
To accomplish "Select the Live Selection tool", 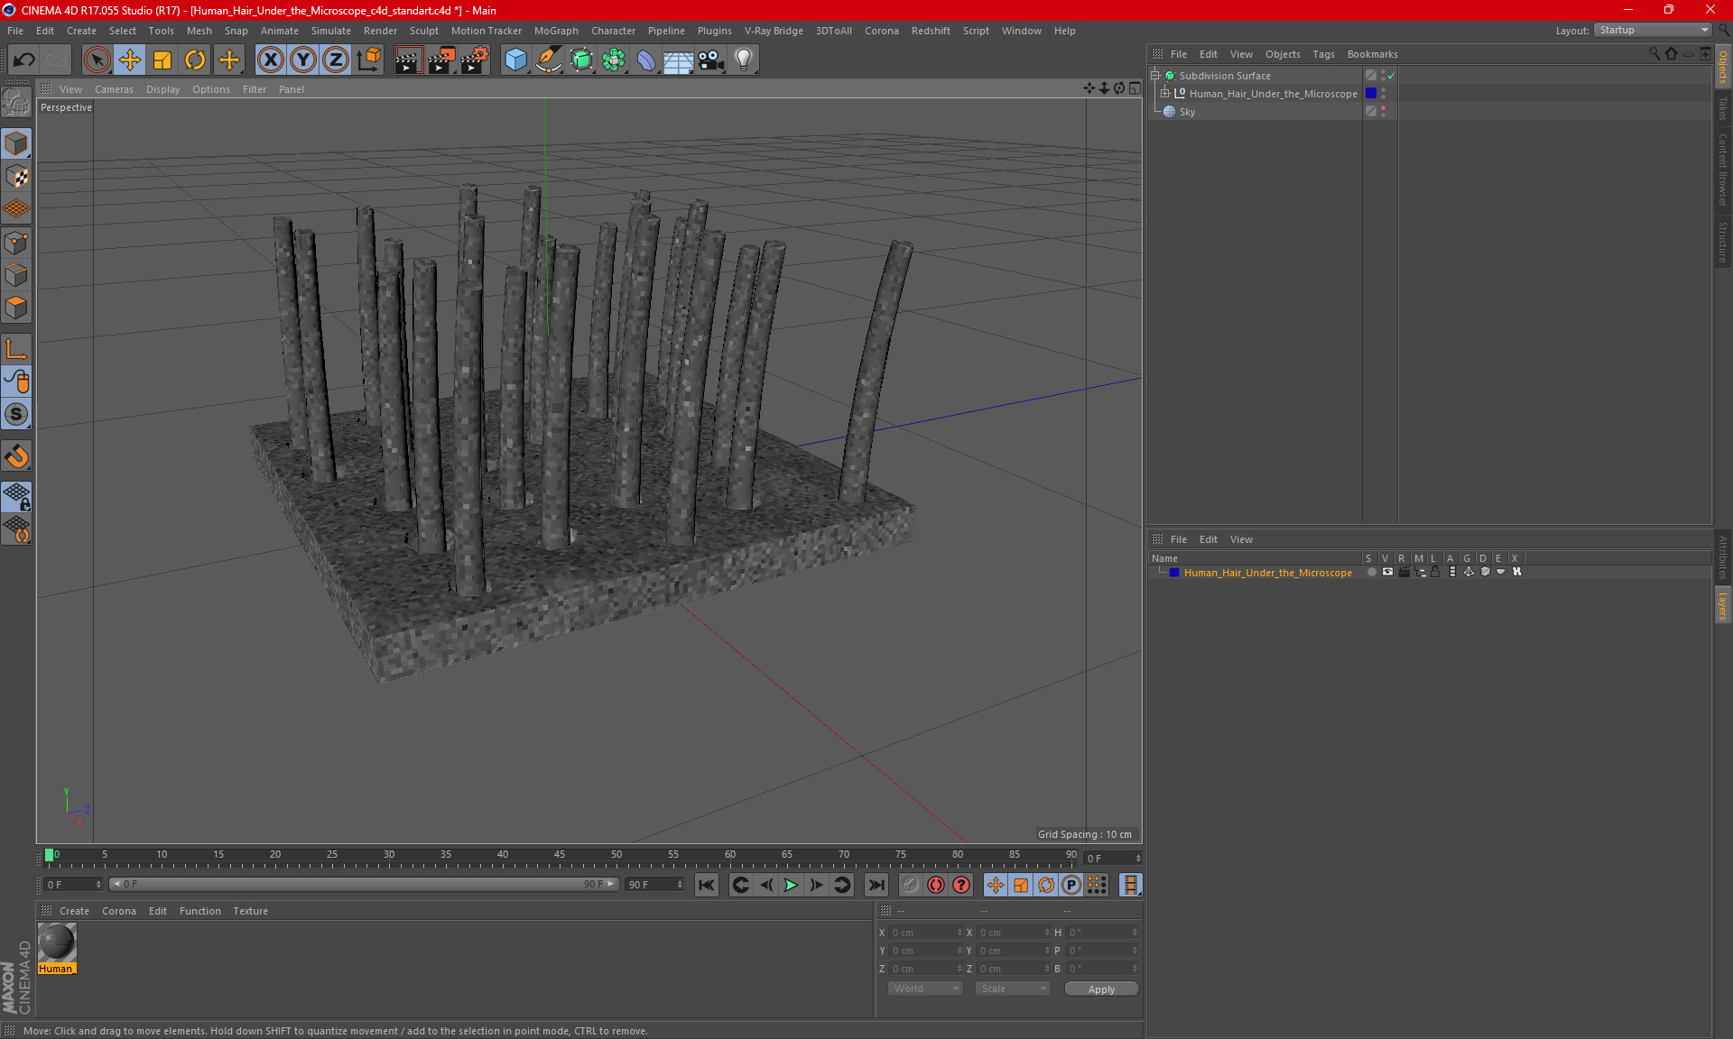I will pyautogui.click(x=97, y=60).
